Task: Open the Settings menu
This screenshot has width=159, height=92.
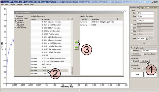Action: tap(19, 5)
